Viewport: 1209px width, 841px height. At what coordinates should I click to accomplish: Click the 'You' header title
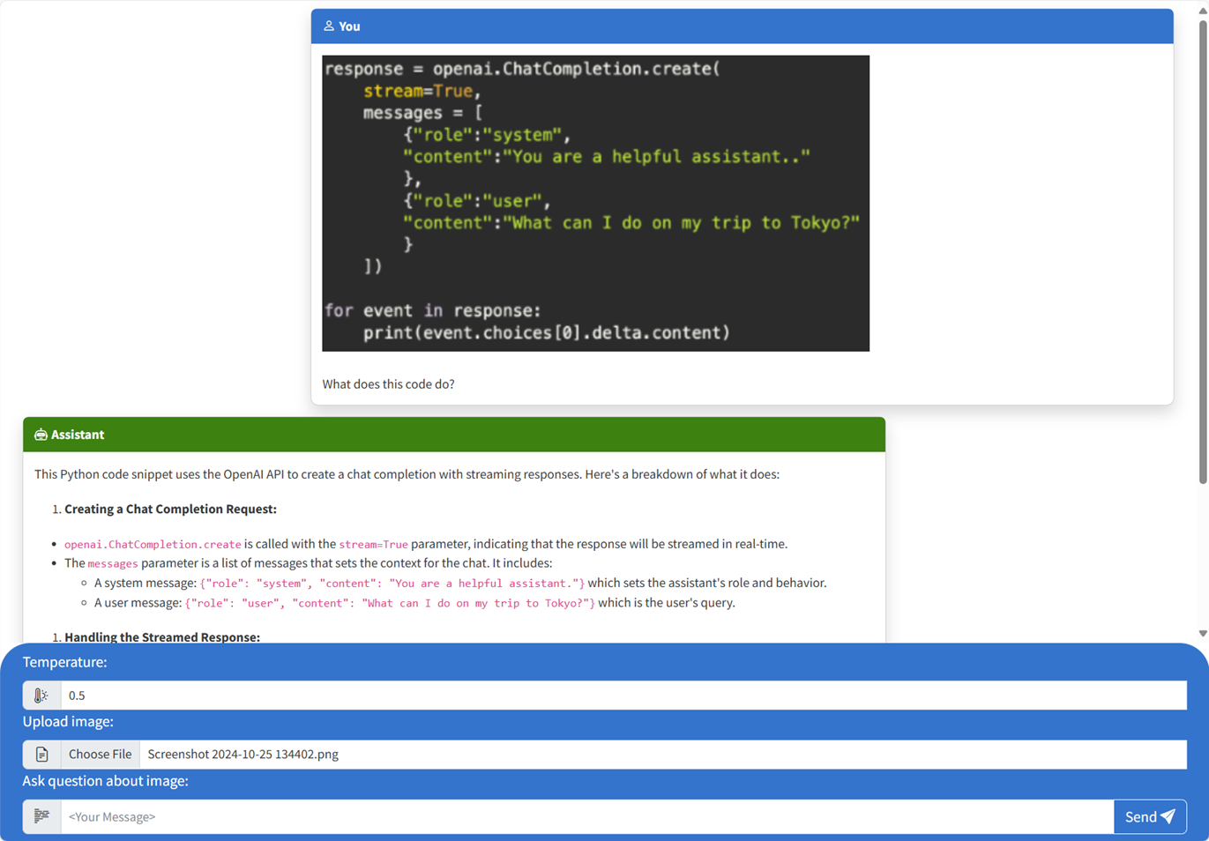(x=349, y=26)
